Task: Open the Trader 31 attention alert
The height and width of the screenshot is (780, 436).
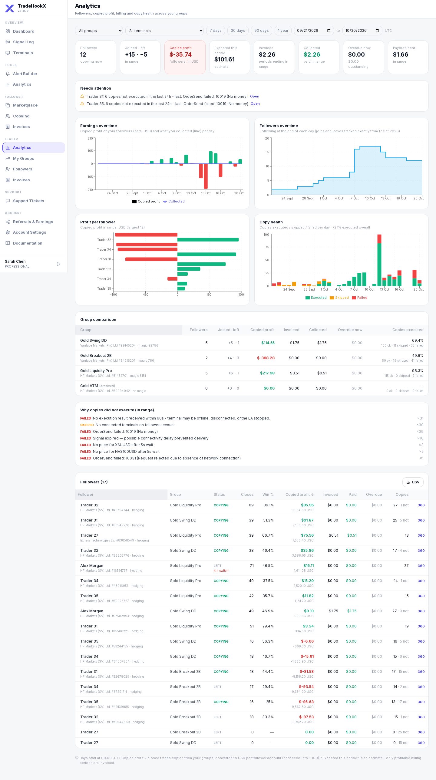Action: coord(255,96)
